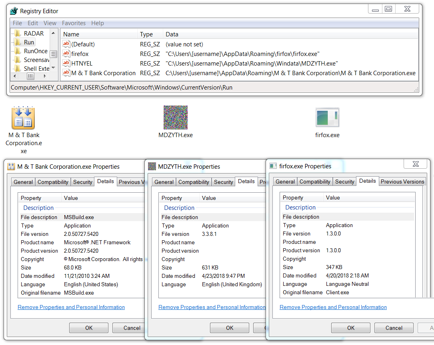Open Security tab in MDZYTH.exe Properties
This screenshot has width=434, height=345.
click(x=223, y=182)
